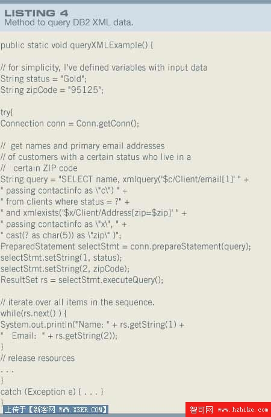Click the catch (Exception e) line
Screen dimensions: 271x417
[x=52, y=392]
